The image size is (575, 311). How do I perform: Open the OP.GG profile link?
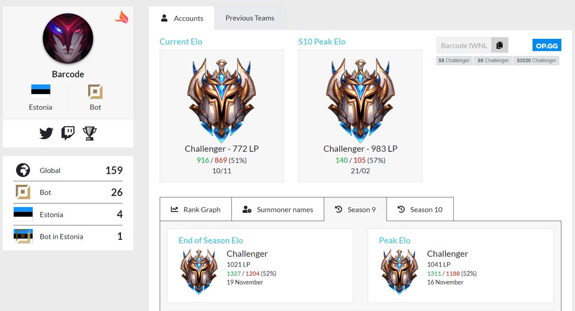(x=547, y=45)
